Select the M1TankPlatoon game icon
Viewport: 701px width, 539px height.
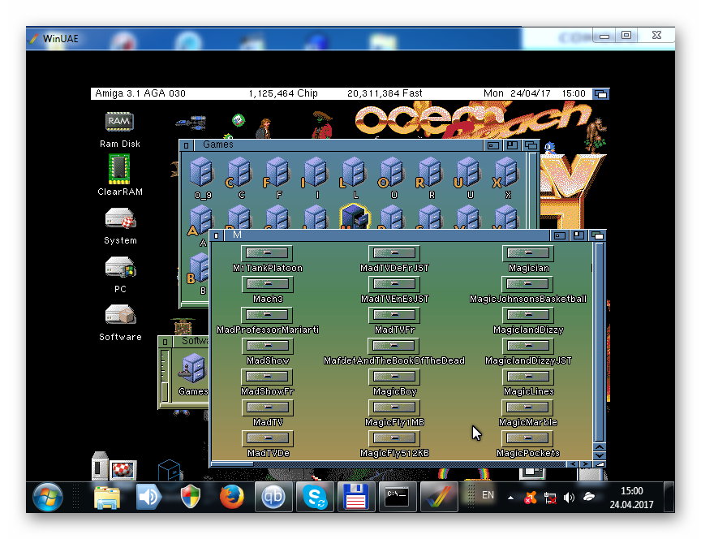tap(268, 253)
